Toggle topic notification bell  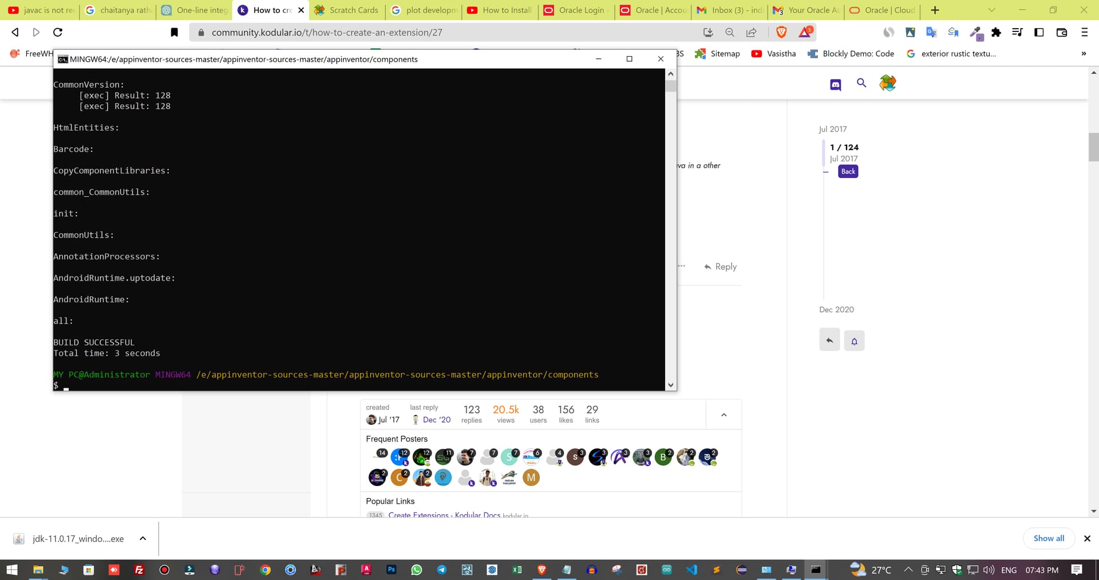tap(854, 340)
